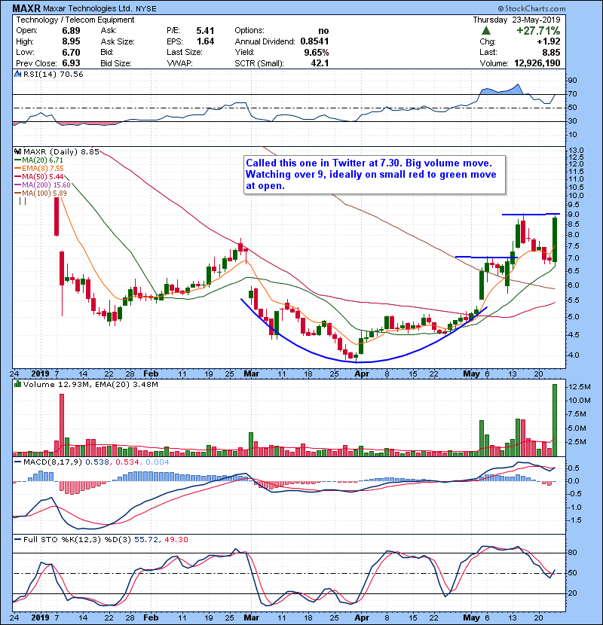Click the bar icon beside the Volume label
Viewport: 603px width, 625px height.
18,384
